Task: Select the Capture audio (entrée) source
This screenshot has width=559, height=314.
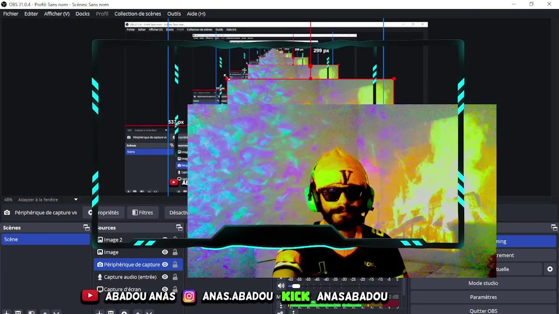Action: pyautogui.click(x=138, y=277)
